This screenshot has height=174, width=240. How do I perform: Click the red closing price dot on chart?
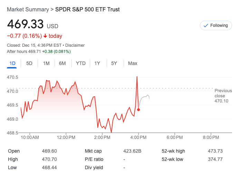click(x=138, y=110)
